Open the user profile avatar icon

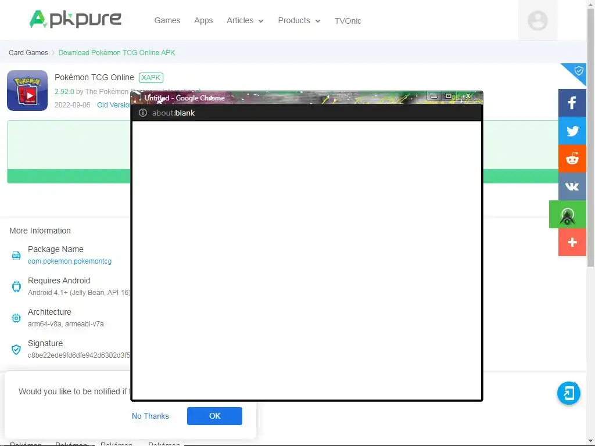pos(537,20)
